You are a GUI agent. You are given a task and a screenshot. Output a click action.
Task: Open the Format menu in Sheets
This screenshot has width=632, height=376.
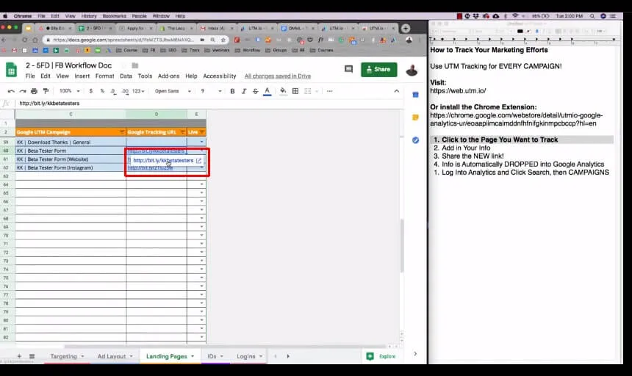tap(105, 76)
